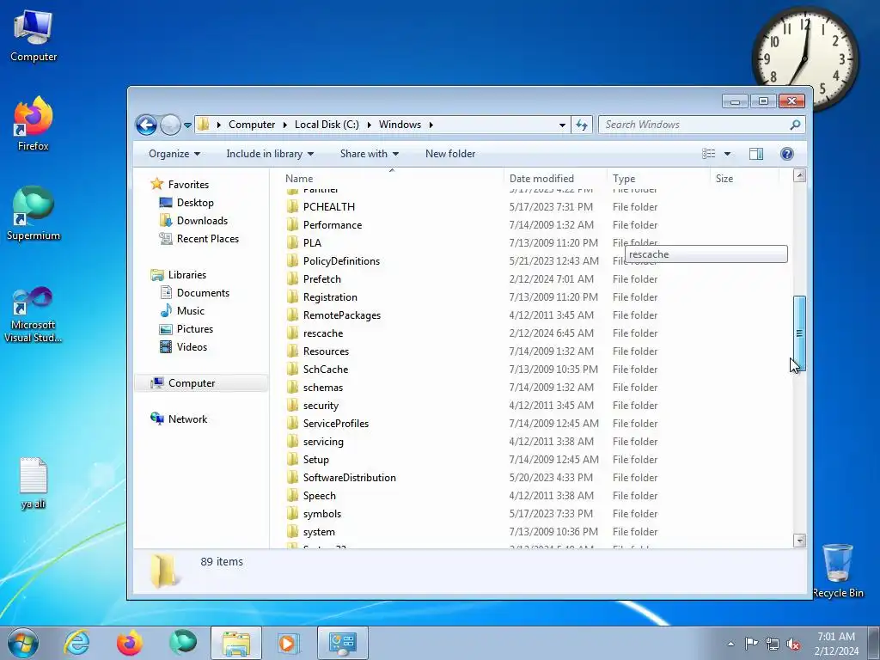The height and width of the screenshot is (660, 880).
Task: Click the search magnifier icon
Action: (x=795, y=125)
